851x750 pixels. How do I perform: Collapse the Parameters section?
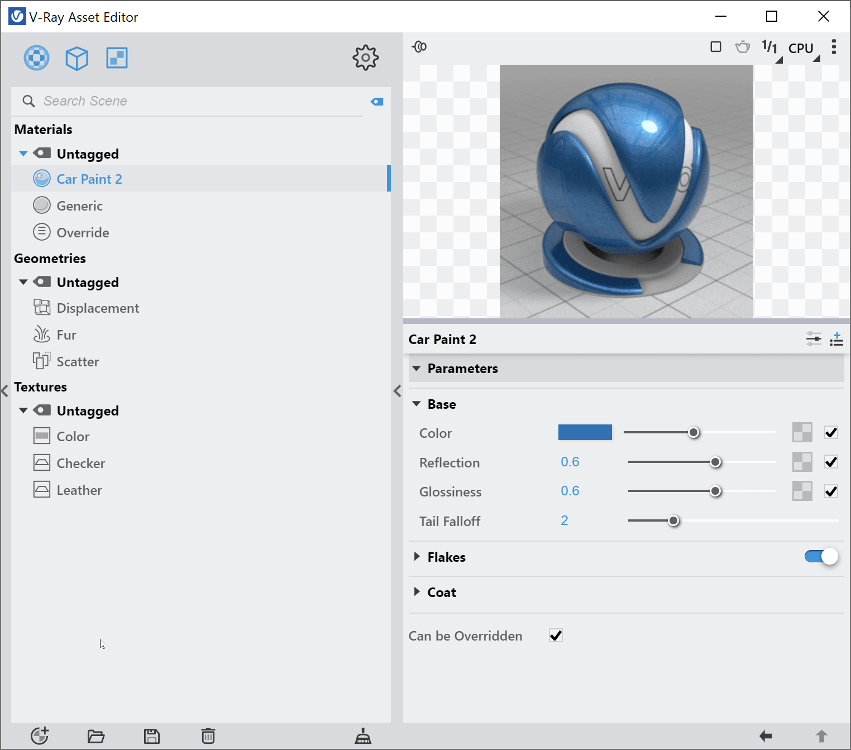417,369
